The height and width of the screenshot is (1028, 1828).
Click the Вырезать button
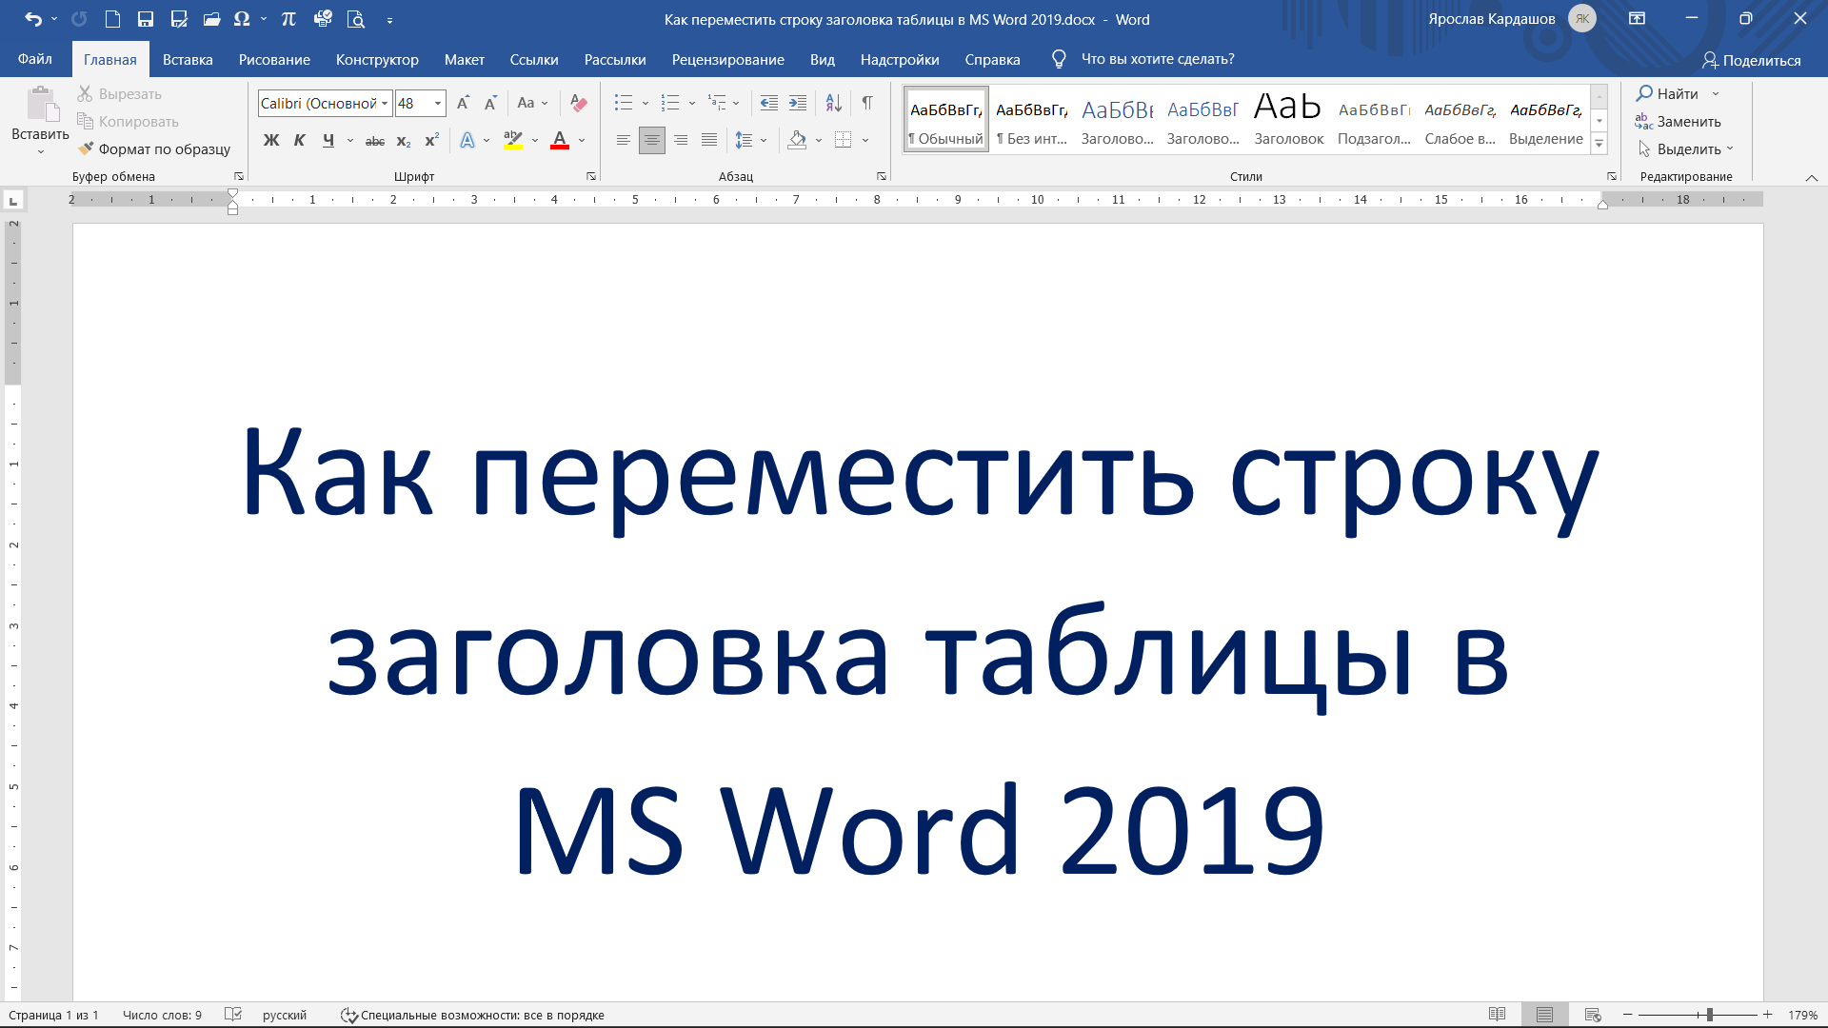click(x=120, y=93)
